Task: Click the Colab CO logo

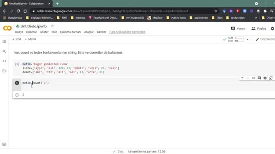Action: click(7, 28)
